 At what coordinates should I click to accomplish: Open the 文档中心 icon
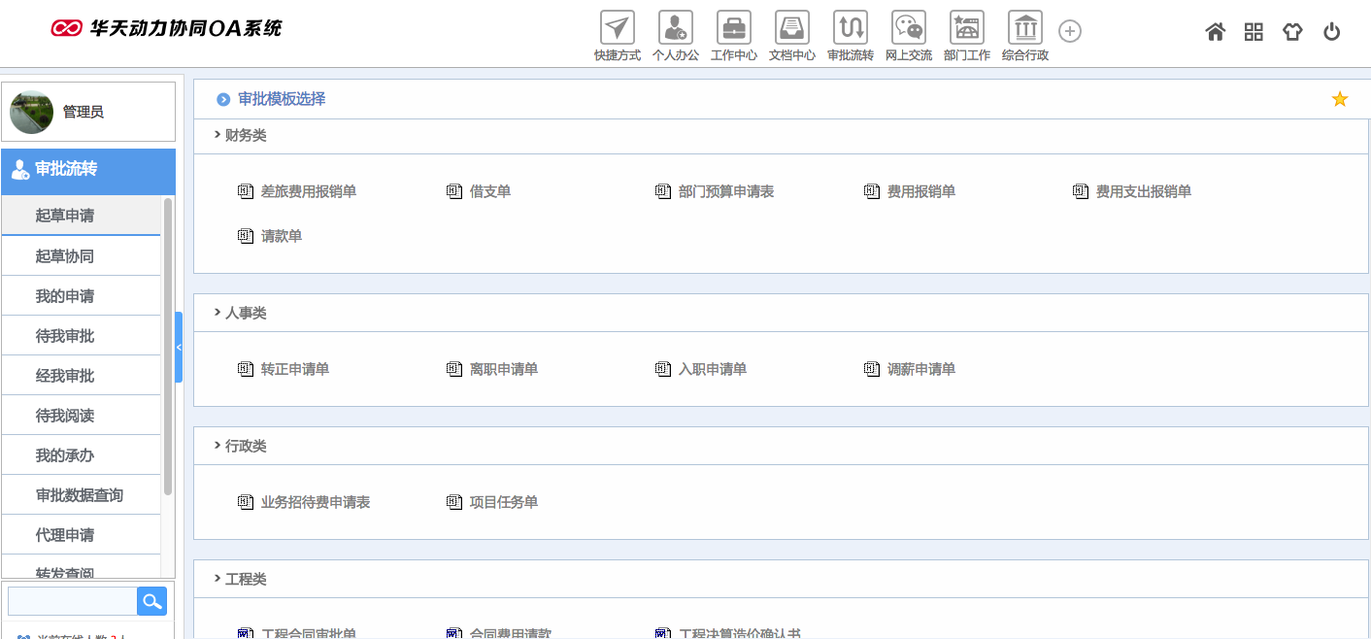coord(791,28)
